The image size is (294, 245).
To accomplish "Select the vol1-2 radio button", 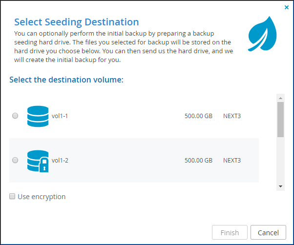I will tap(15, 160).
